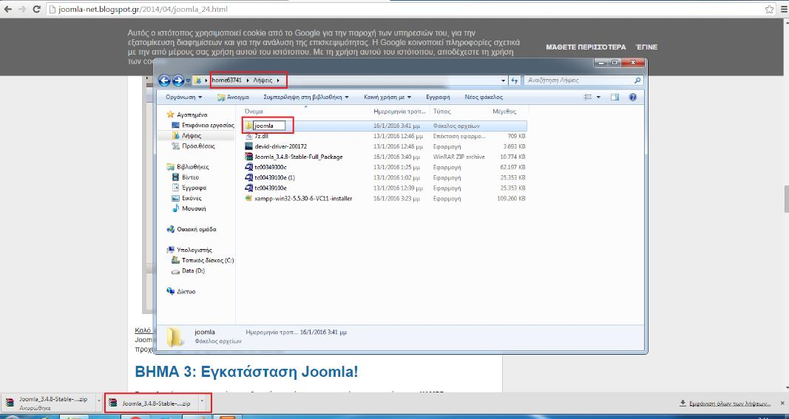Screen dimensions: 789x419
Task: Click the magnifier icon in Explorer search
Action: pyautogui.click(x=637, y=80)
